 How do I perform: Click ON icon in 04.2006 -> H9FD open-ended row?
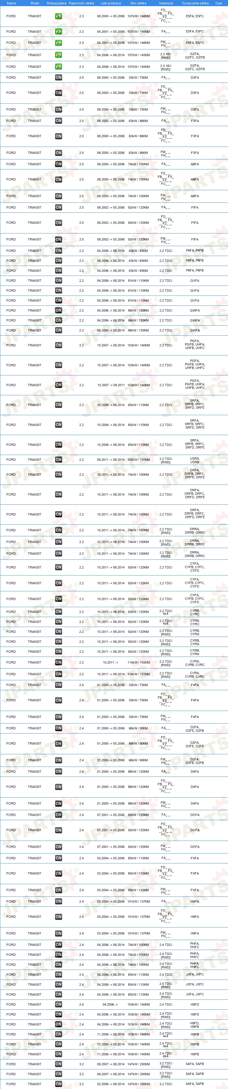(59, 1004)
